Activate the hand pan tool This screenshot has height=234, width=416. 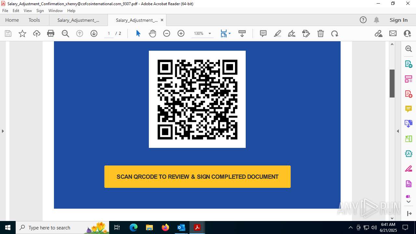coord(152,33)
